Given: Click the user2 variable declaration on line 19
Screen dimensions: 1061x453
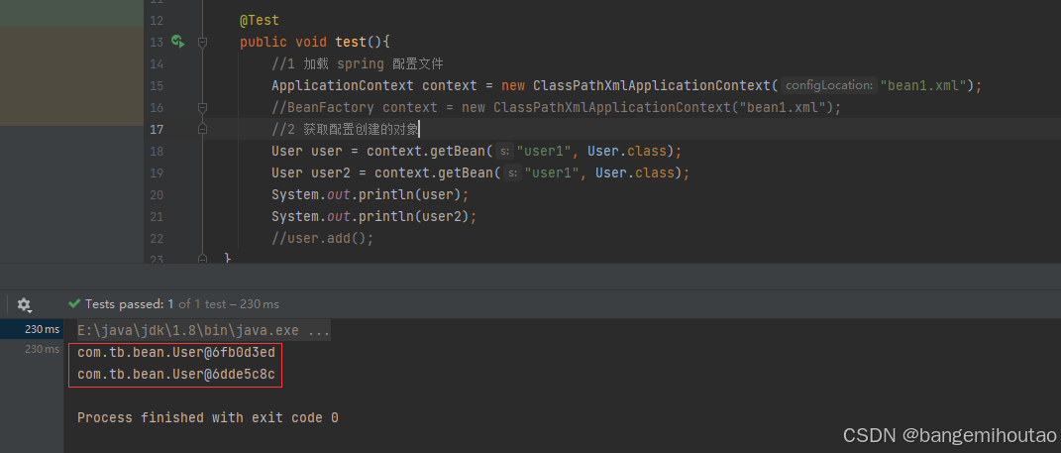Looking at the screenshot, I should (x=331, y=172).
